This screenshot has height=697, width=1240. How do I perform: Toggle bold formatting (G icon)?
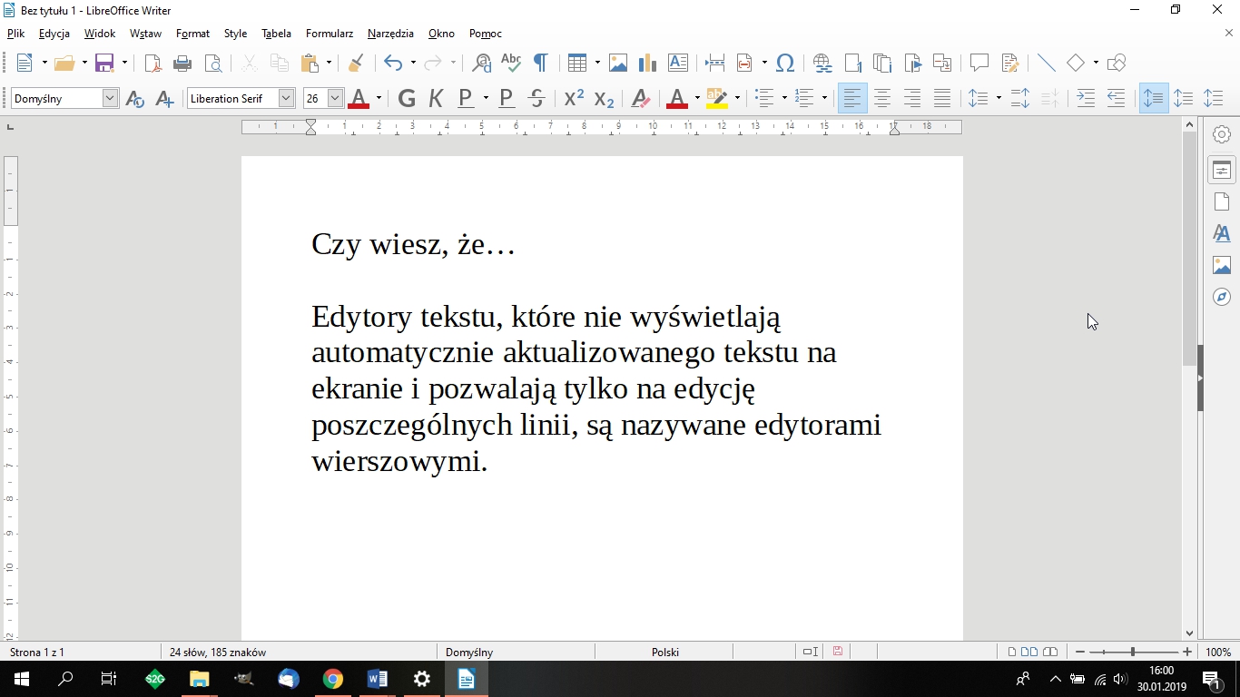coord(407,98)
